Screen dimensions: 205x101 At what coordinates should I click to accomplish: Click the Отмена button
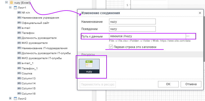[x=191, y=84]
